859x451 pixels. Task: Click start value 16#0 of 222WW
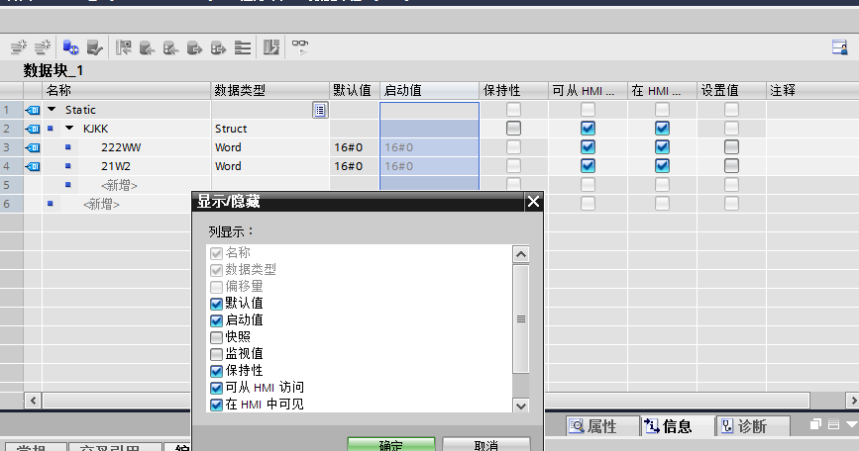pos(430,147)
